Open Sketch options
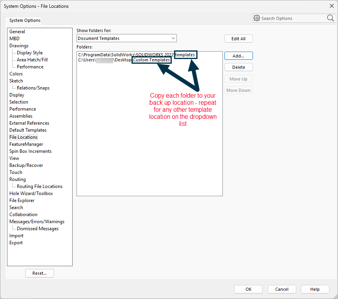The width and height of the screenshot is (338, 299). (16, 81)
